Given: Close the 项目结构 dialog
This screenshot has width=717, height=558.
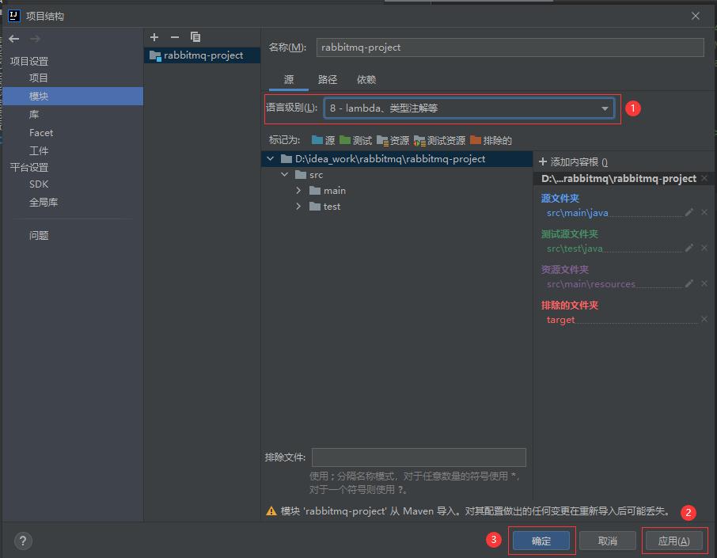Looking at the screenshot, I should point(696,16).
